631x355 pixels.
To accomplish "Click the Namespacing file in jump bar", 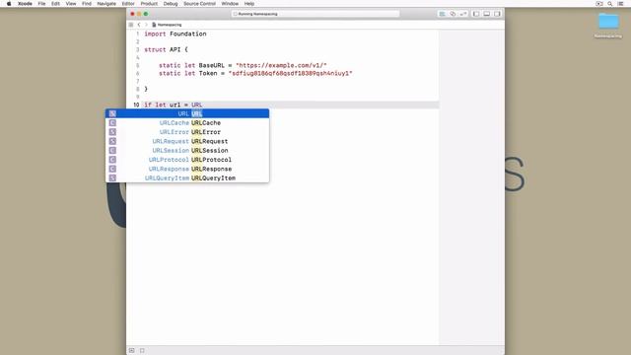I will [x=167, y=25].
